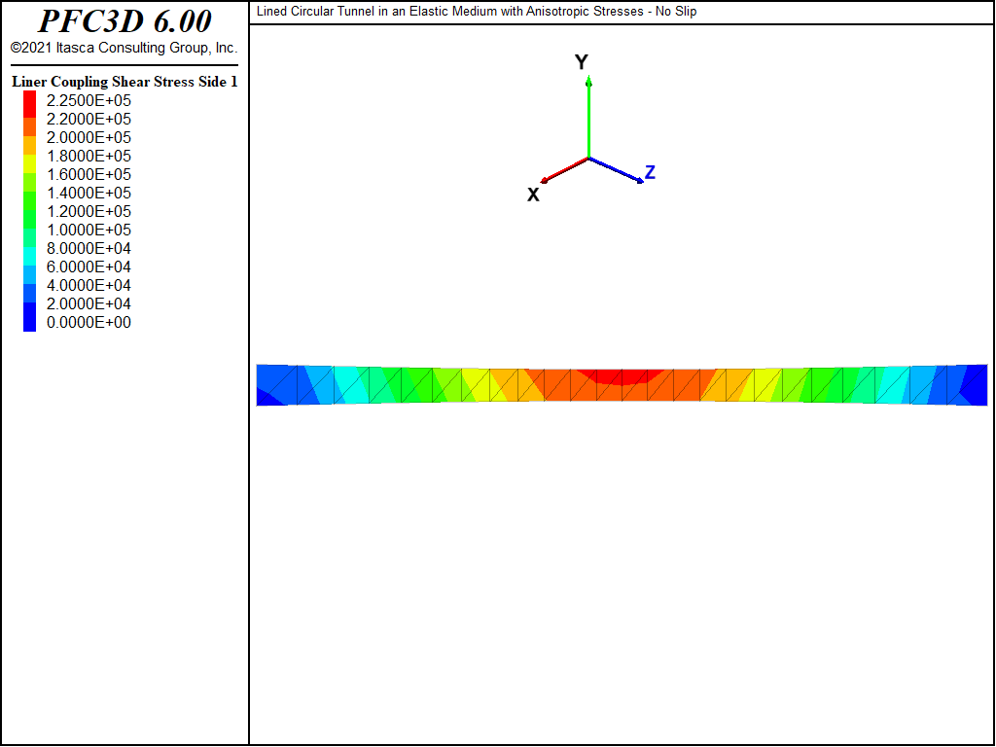Click legend value 2.2500E+05
This screenshot has width=996, height=747.
pos(89,100)
